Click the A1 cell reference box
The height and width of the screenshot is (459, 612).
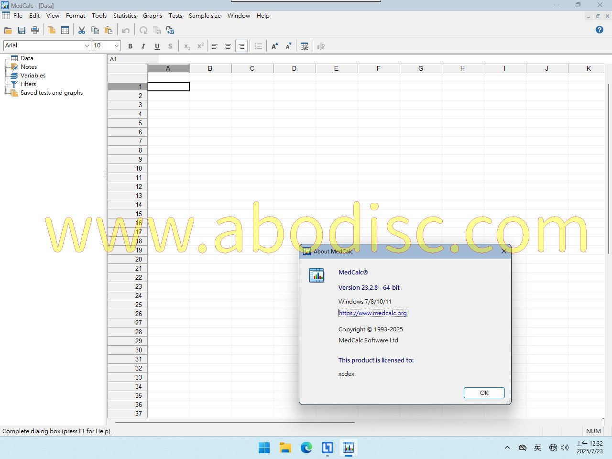pyautogui.click(x=133, y=59)
